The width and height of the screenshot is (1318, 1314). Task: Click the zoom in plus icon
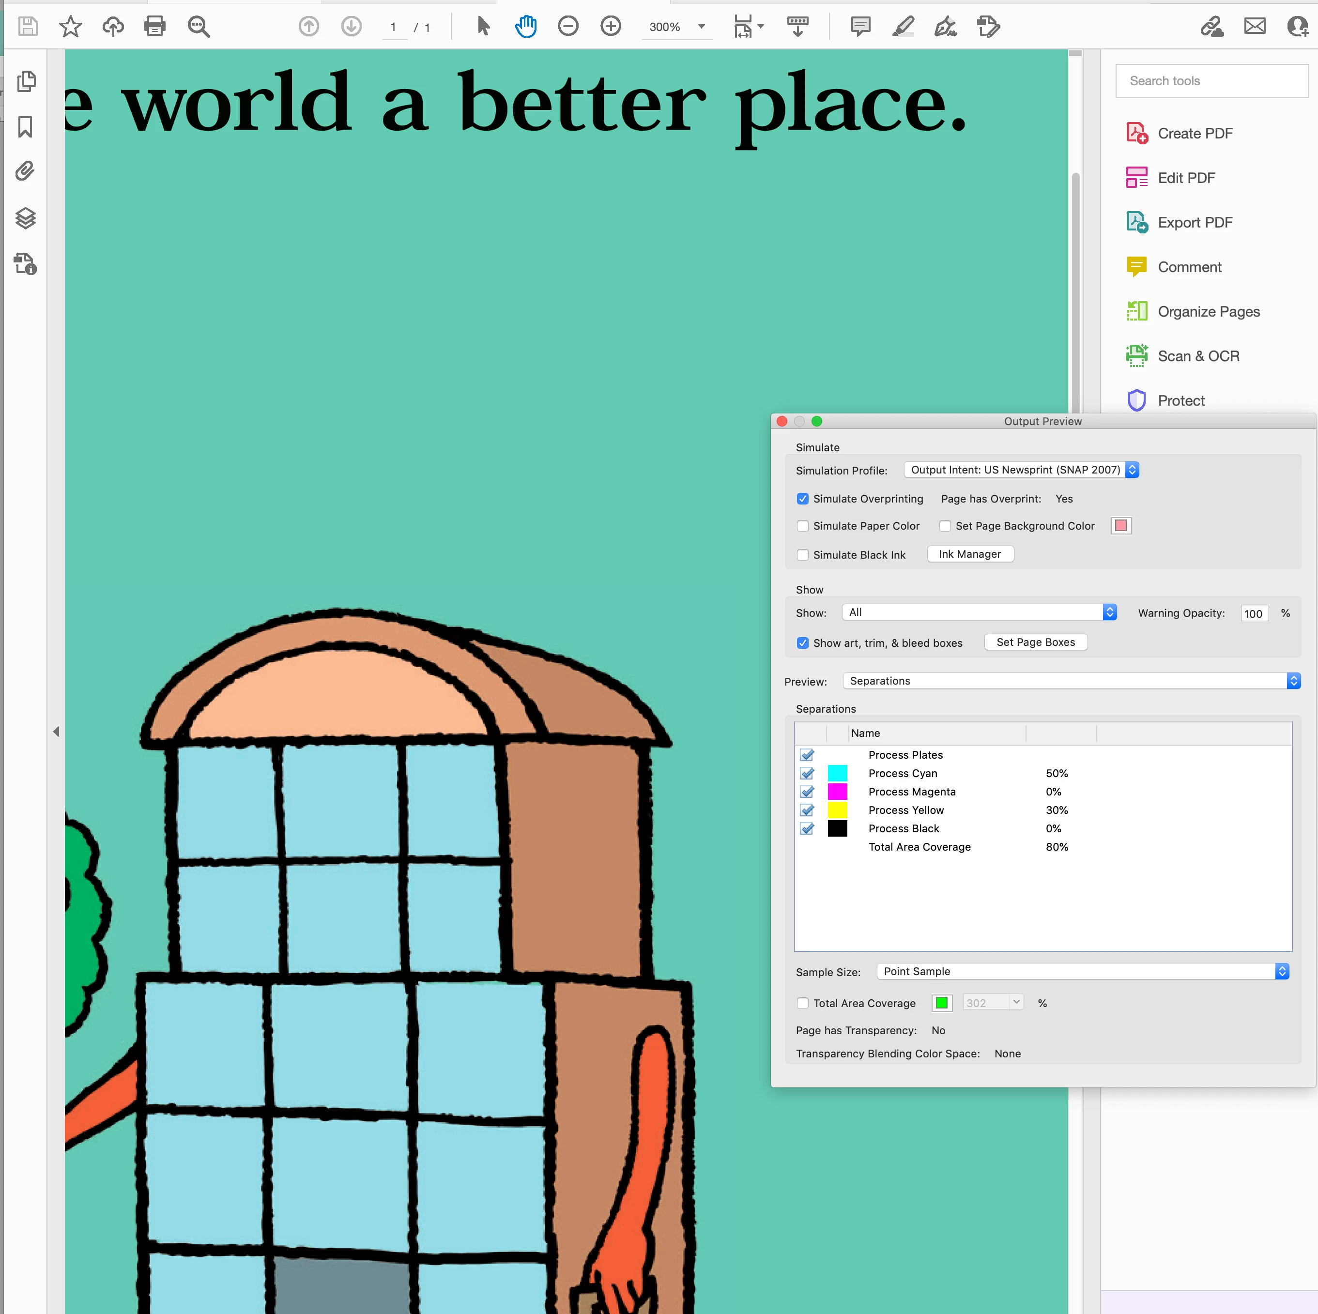point(611,27)
